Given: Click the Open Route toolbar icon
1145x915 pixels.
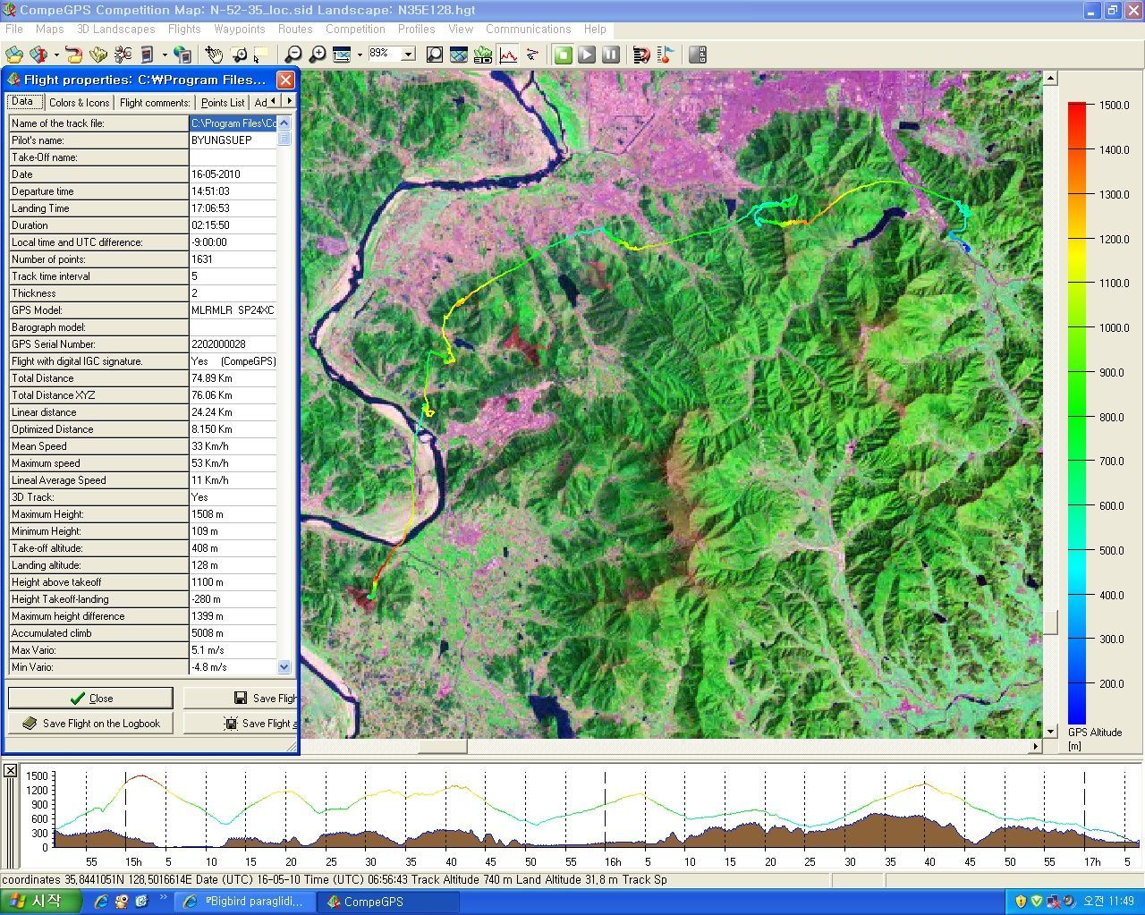Looking at the screenshot, I should [x=75, y=55].
